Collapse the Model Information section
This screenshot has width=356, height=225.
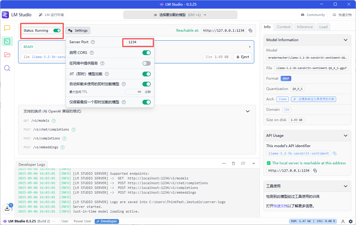pyautogui.click(x=345, y=40)
